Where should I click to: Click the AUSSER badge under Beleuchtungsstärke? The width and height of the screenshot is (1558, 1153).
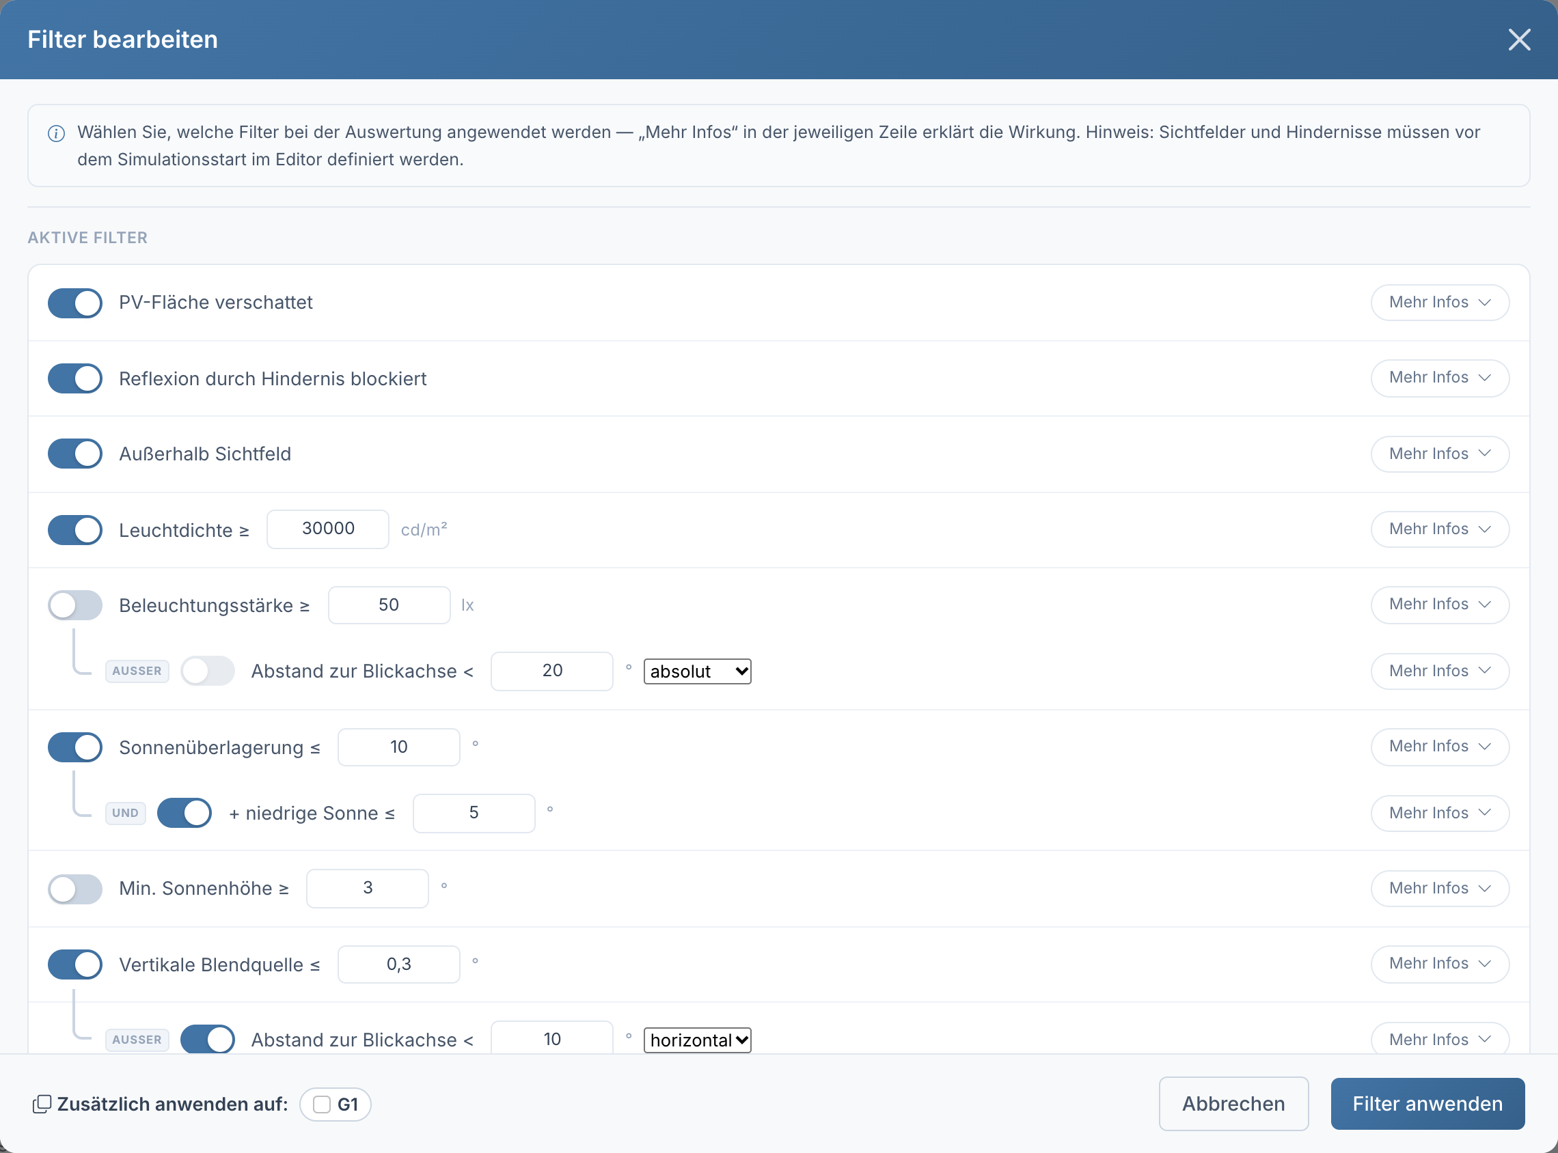137,671
